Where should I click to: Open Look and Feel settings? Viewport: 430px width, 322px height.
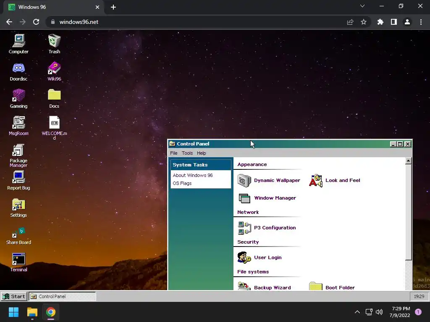tap(335, 180)
